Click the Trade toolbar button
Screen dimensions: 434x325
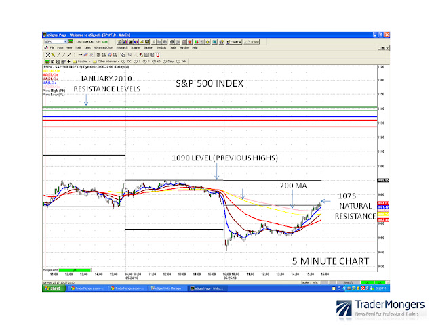pyautogui.click(x=252, y=42)
